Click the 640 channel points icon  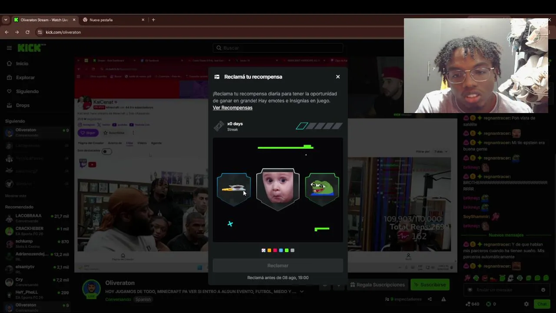(x=468, y=304)
